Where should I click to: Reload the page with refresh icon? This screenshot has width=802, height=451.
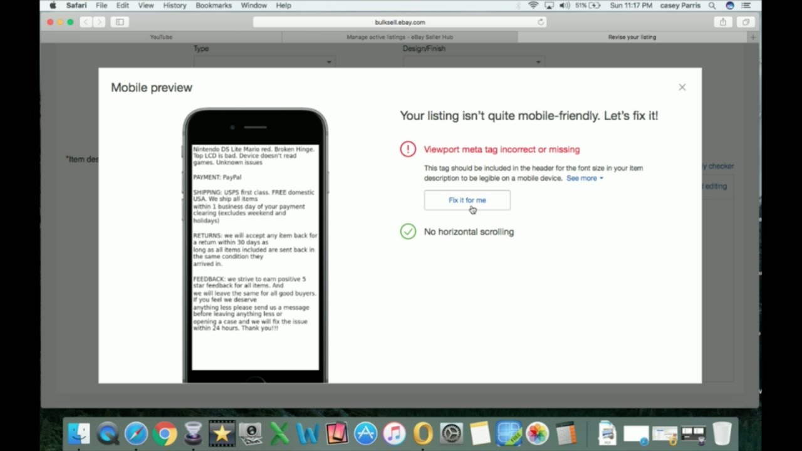(x=541, y=22)
